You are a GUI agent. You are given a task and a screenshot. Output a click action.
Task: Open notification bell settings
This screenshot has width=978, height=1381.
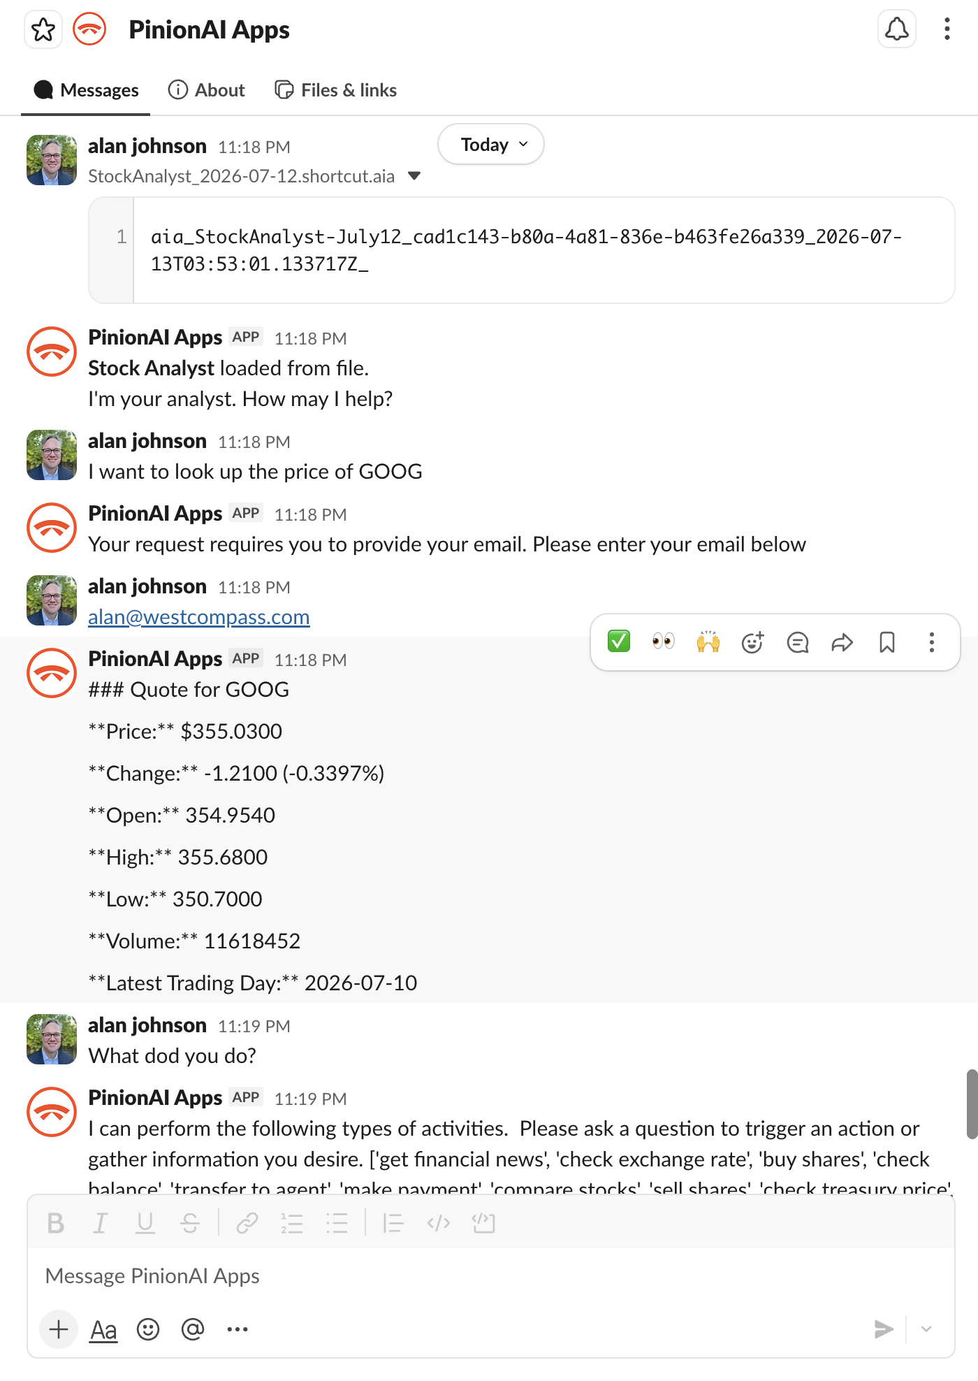tap(897, 29)
